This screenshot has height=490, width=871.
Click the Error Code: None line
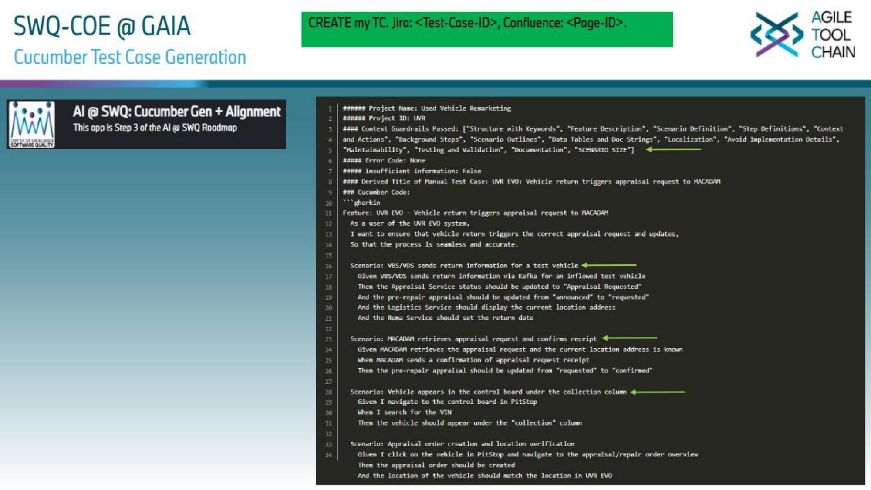click(384, 160)
